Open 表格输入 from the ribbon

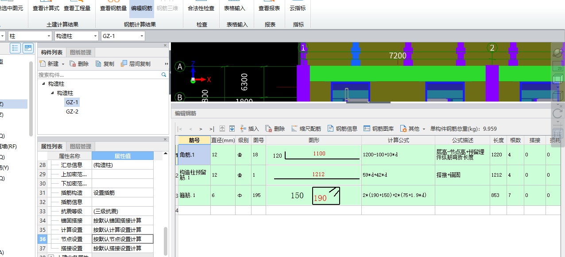click(235, 8)
